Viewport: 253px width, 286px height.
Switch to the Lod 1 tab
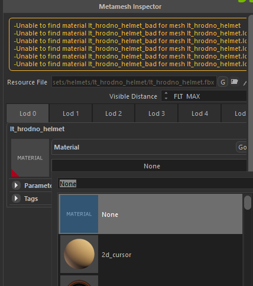70,113
